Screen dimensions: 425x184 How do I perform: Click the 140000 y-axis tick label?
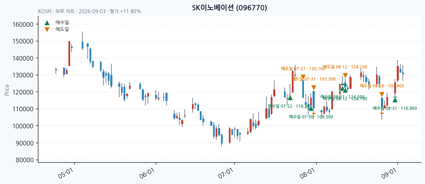pos(23,58)
